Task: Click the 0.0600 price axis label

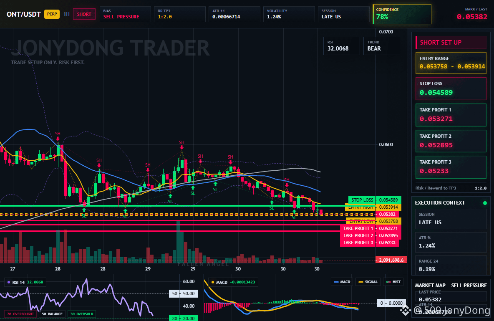Action: click(x=386, y=144)
